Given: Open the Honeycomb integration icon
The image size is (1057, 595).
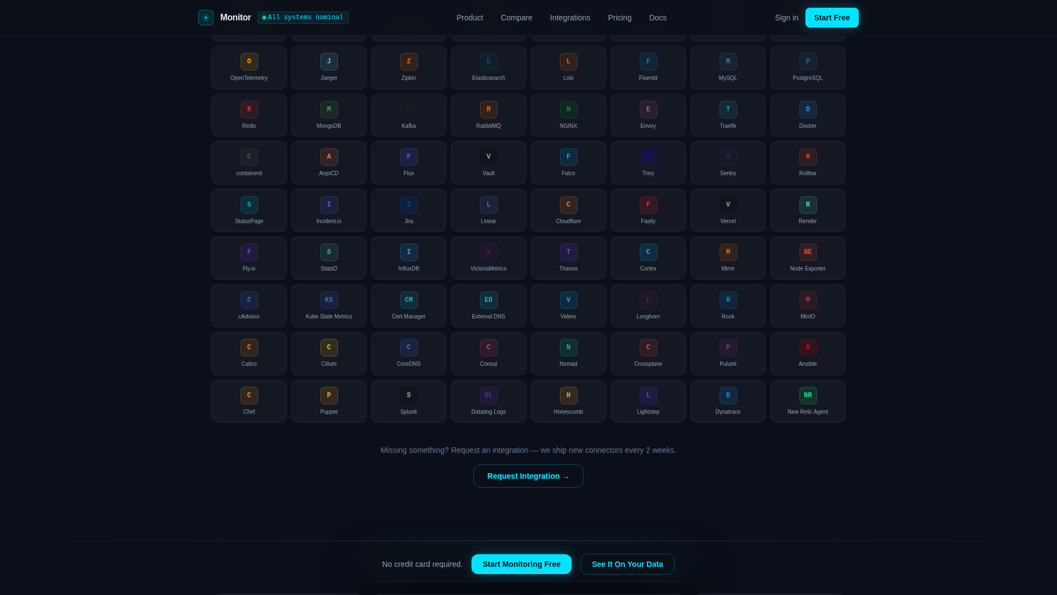Looking at the screenshot, I should tap(568, 396).
